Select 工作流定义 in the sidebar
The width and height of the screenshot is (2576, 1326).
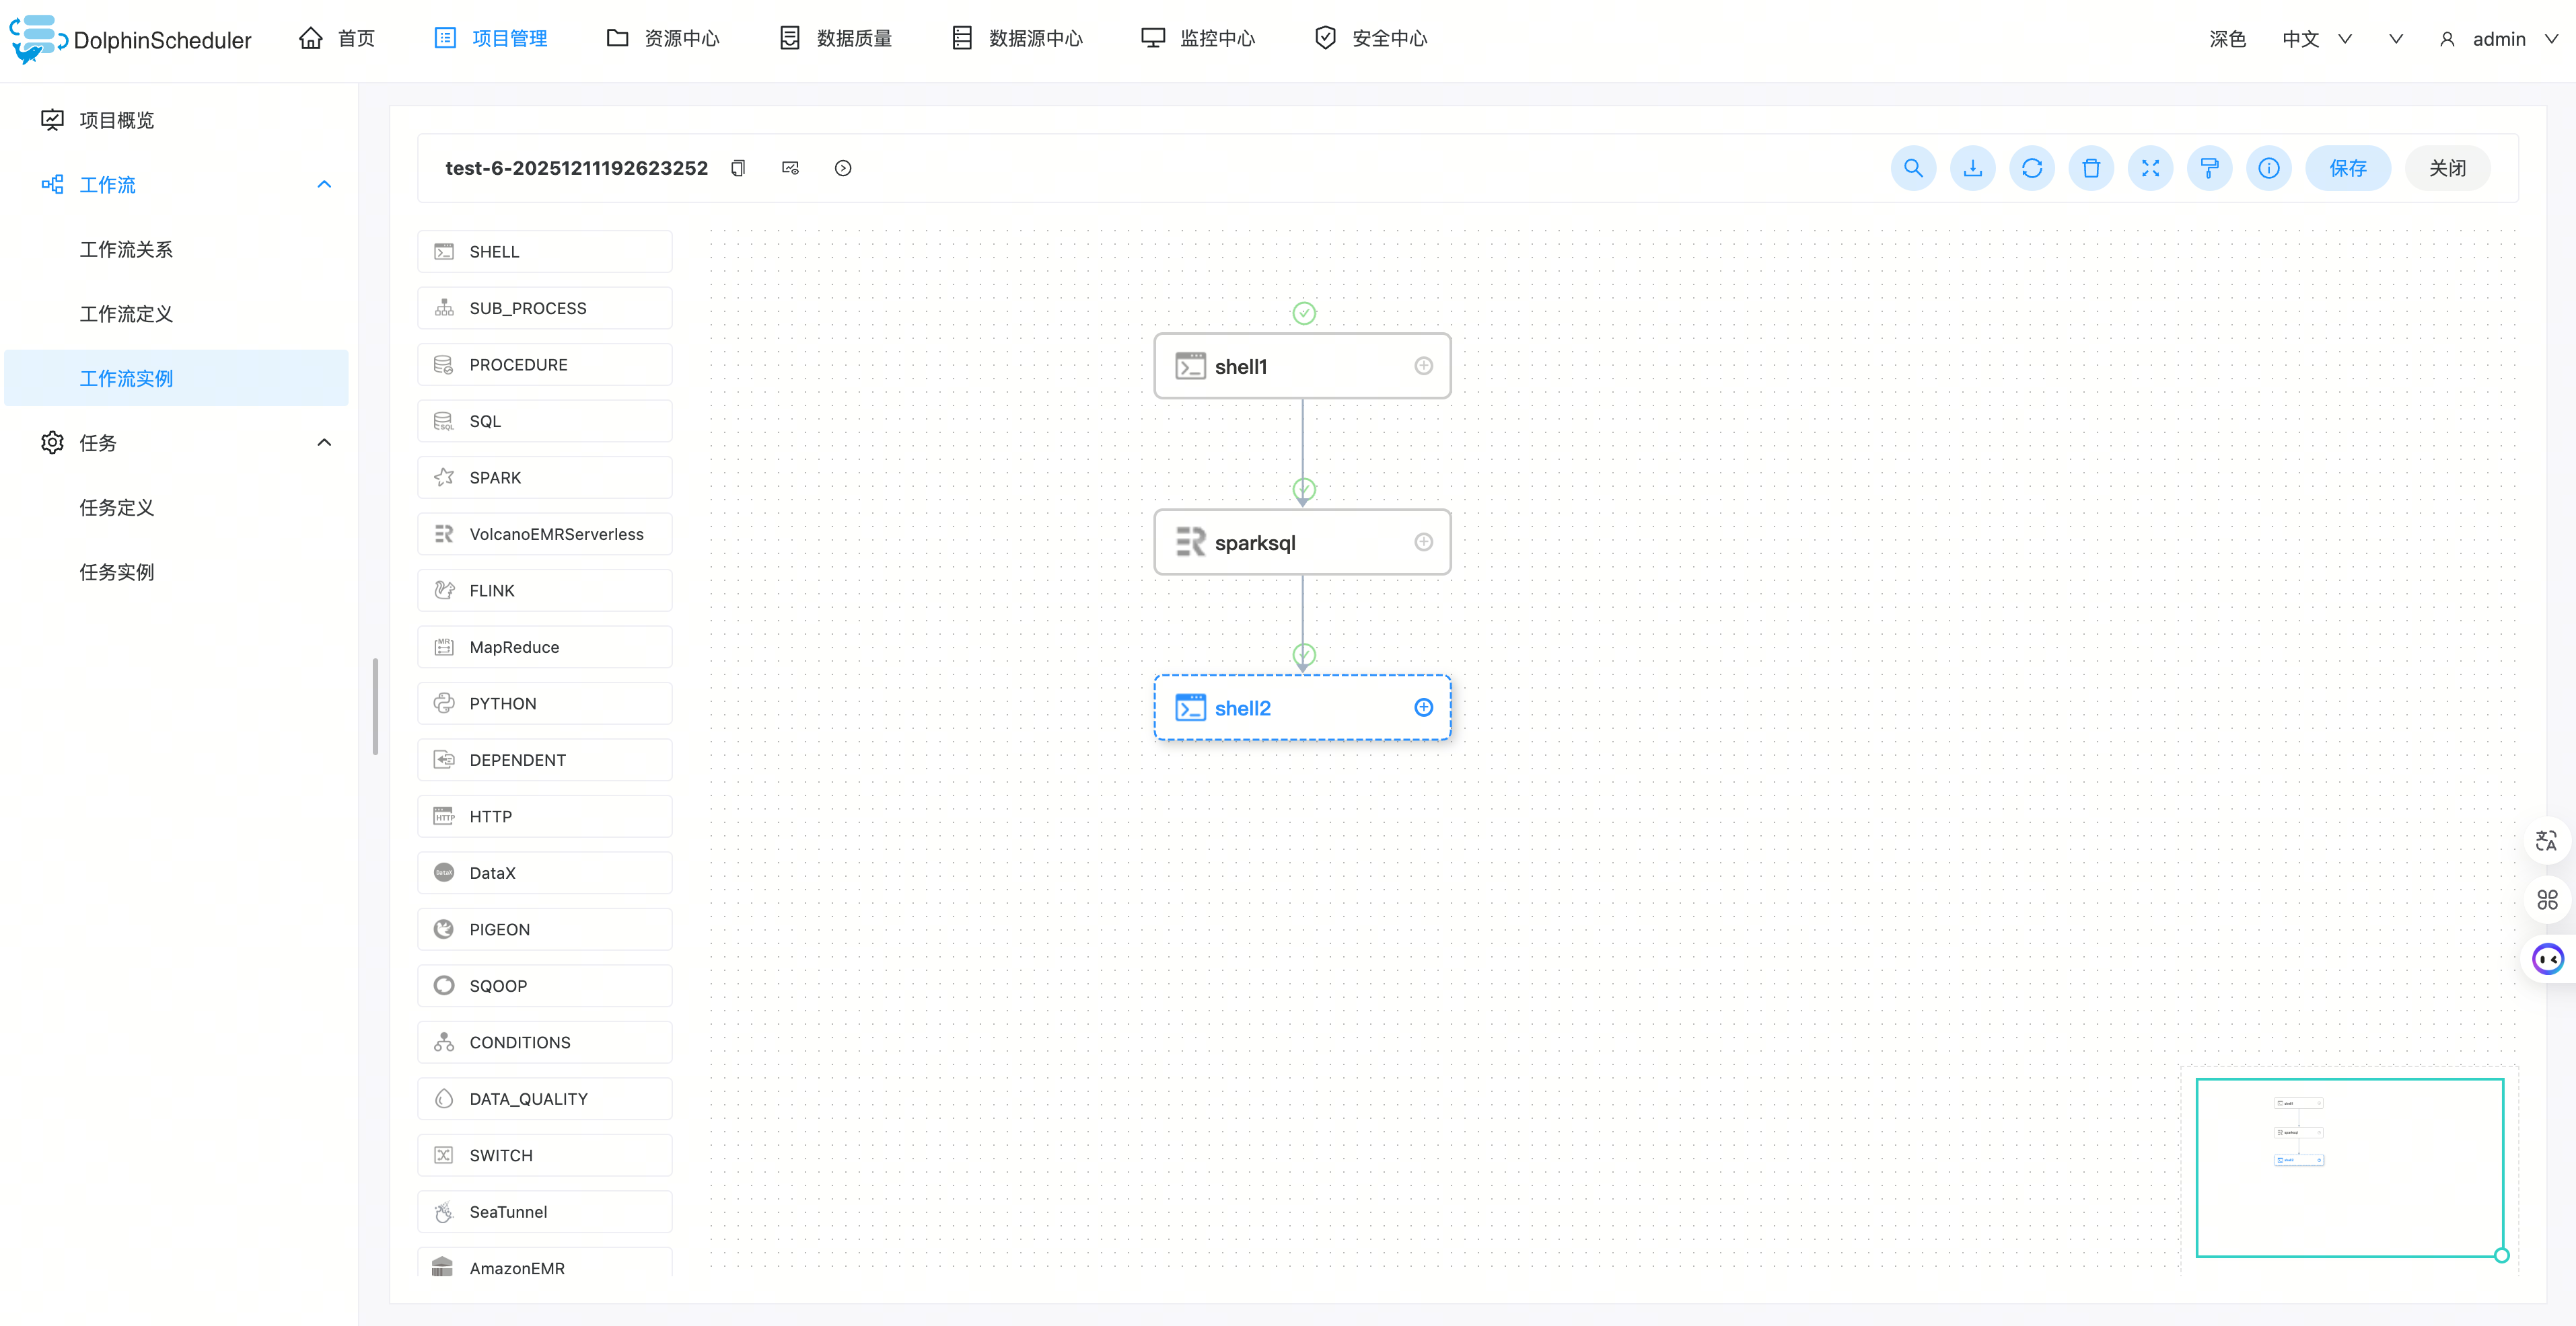pos(126,314)
